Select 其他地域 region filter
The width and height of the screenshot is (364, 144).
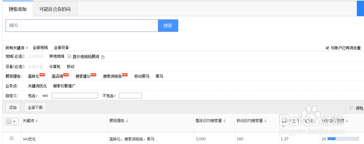pos(57,56)
